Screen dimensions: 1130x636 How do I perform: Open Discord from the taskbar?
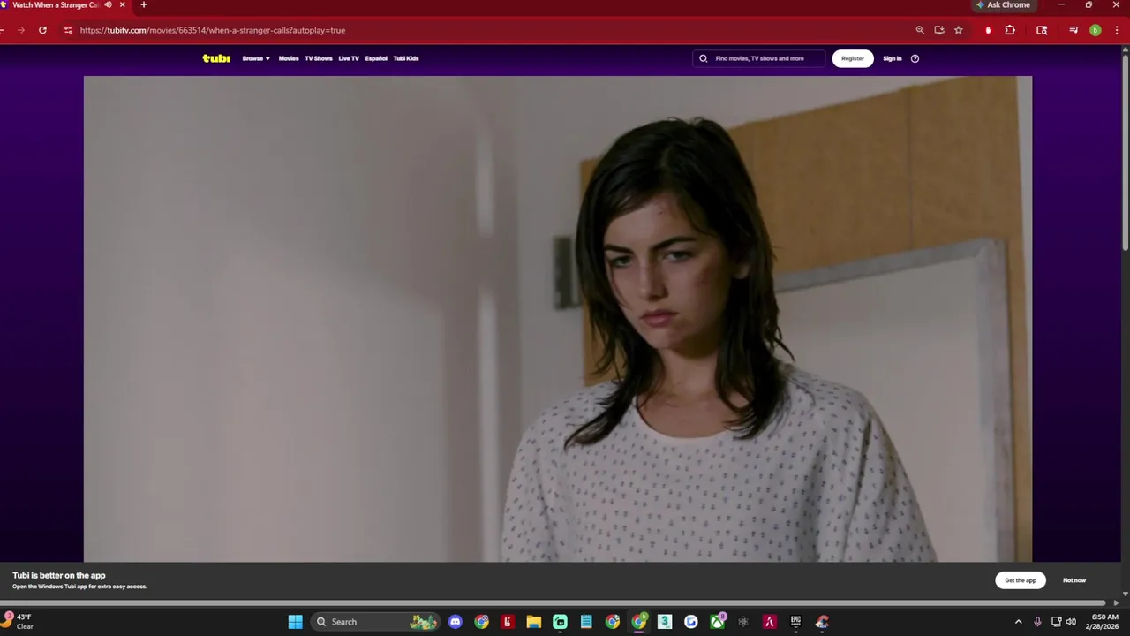pos(455,622)
